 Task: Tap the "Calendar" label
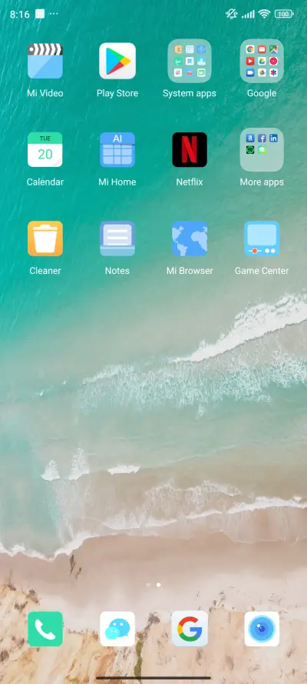tap(45, 182)
